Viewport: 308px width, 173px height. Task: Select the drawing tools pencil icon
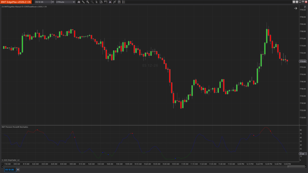83,2
